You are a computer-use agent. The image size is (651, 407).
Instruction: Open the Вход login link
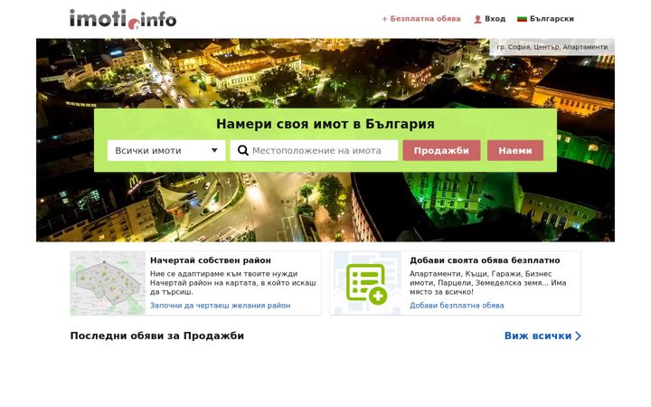tap(495, 19)
